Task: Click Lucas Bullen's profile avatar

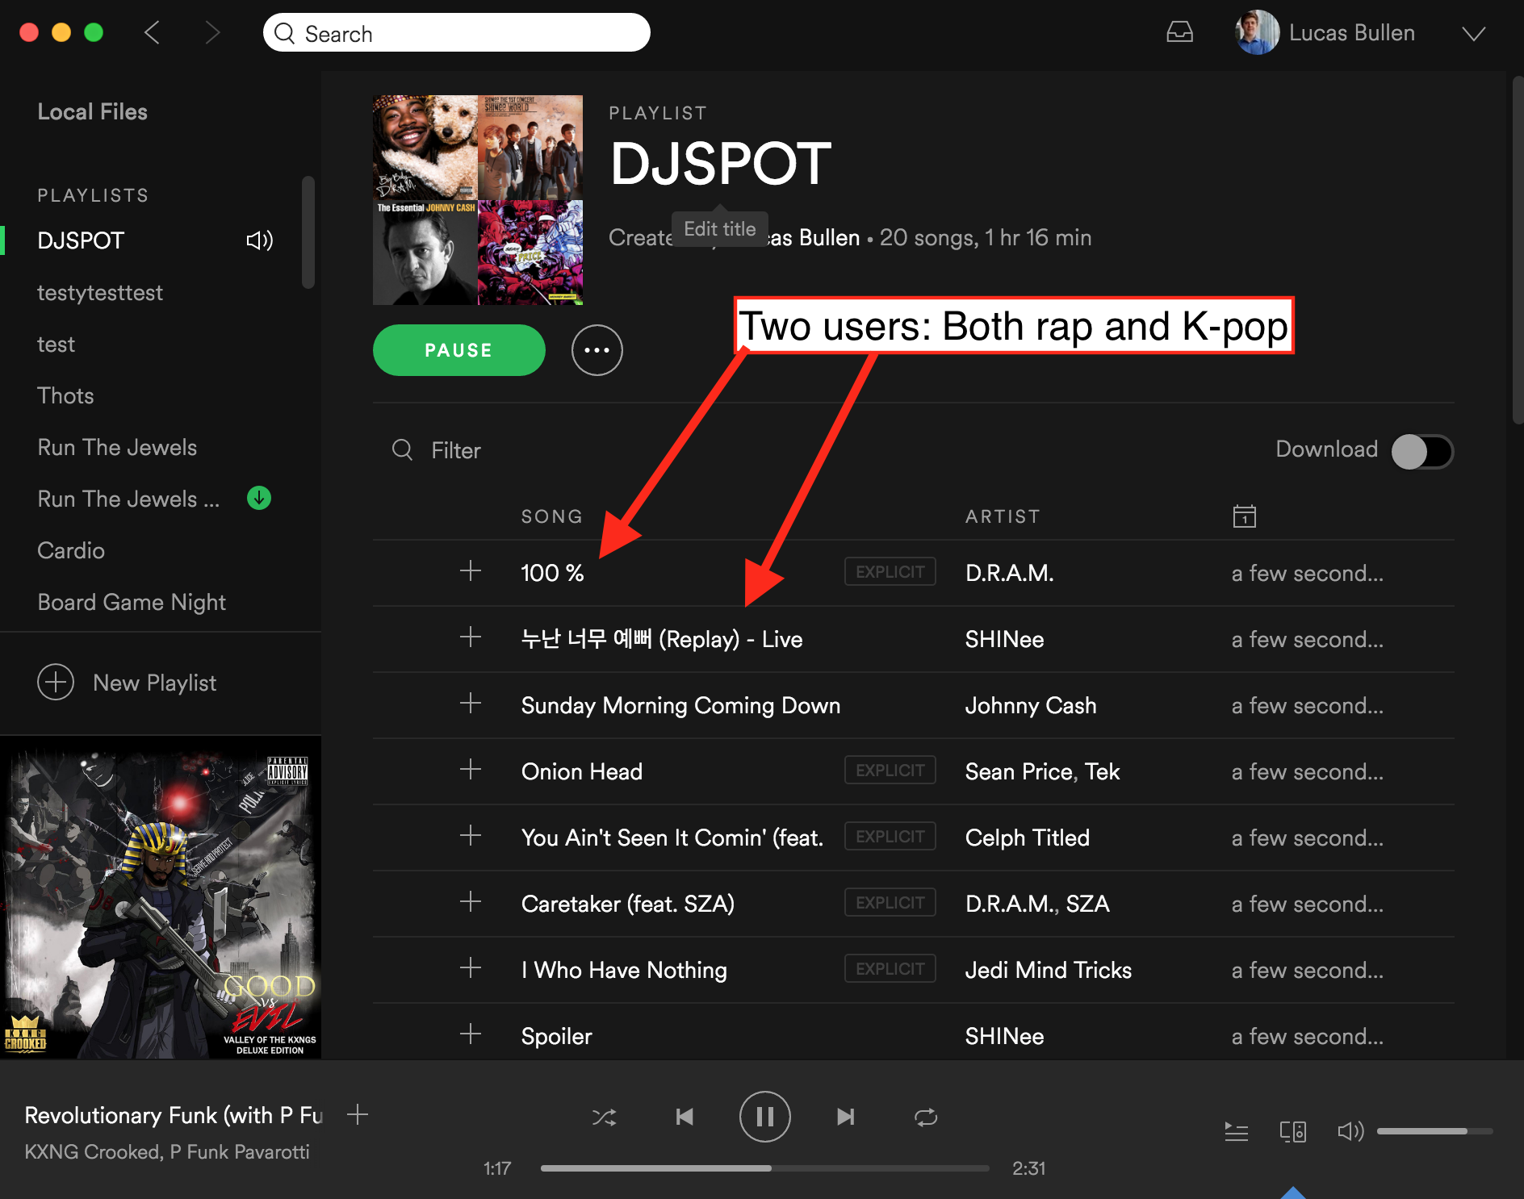Action: point(1257,32)
